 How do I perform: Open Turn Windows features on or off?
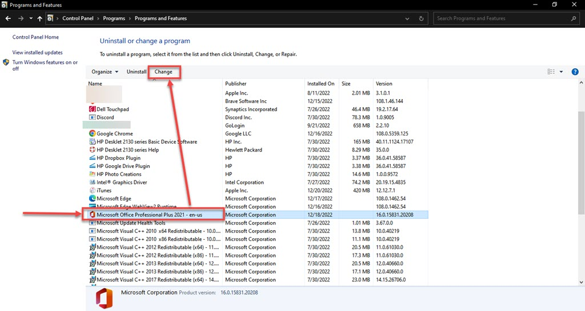click(45, 65)
